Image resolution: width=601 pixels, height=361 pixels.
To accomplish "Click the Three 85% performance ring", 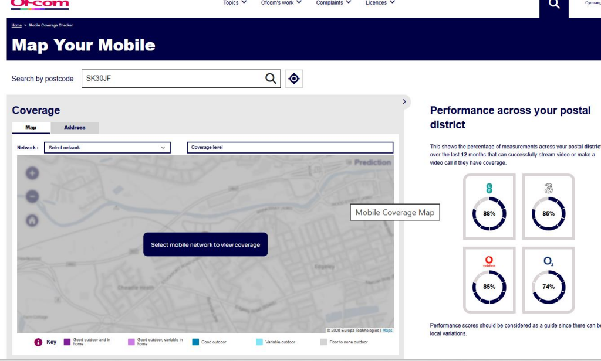I will tap(549, 214).
